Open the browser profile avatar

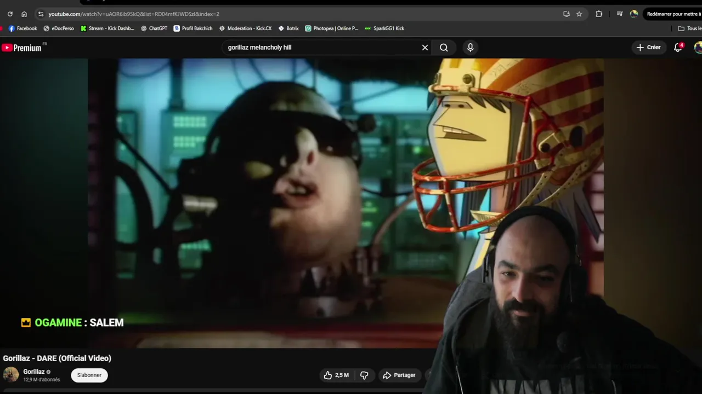[634, 14]
